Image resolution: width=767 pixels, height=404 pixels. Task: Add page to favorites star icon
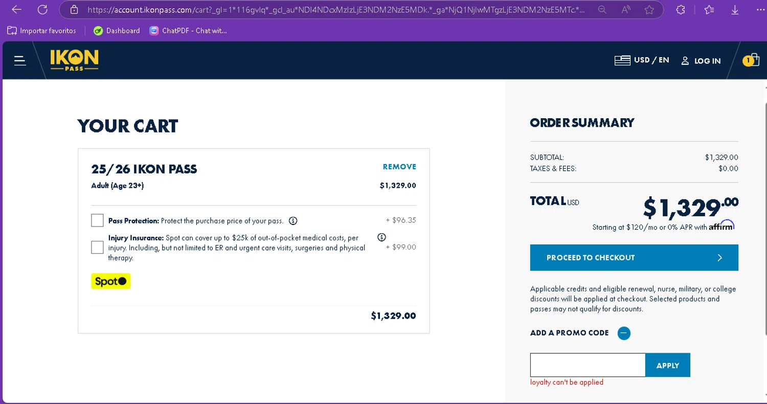(x=649, y=10)
